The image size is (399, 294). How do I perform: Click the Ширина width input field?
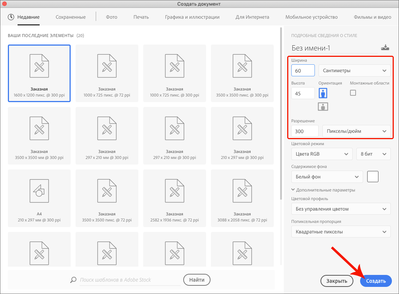303,70
